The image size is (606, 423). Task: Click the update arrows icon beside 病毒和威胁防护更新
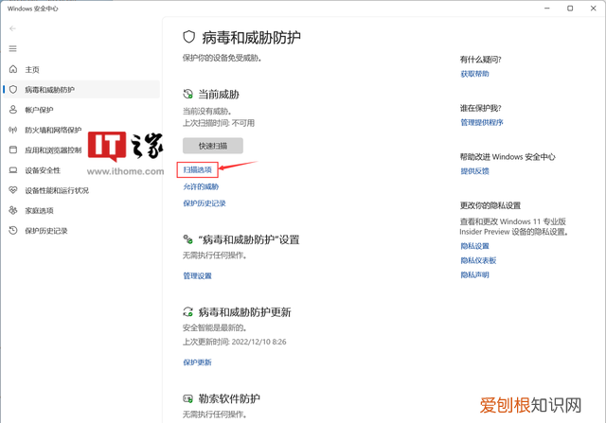187,311
